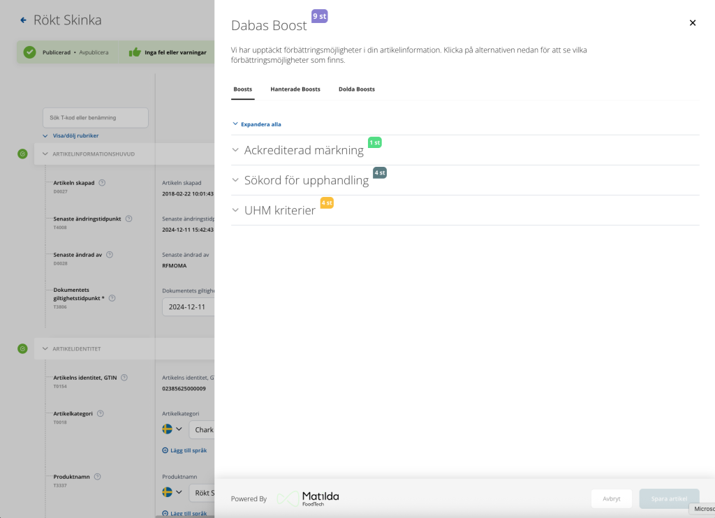The image size is (715, 518).
Task: Open help icon for Senaste ändrad av
Action: coord(110,255)
